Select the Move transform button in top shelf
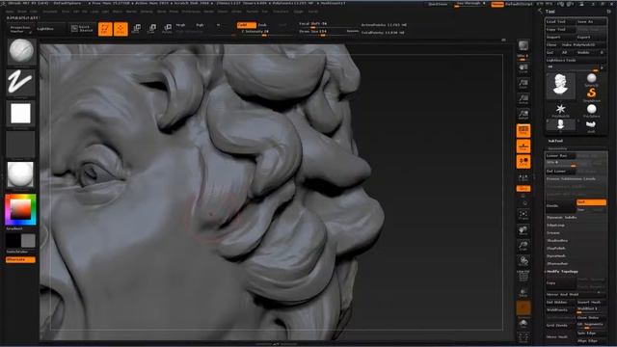This screenshot has width=617, height=347. pyautogui.click(x=136, y=29)
